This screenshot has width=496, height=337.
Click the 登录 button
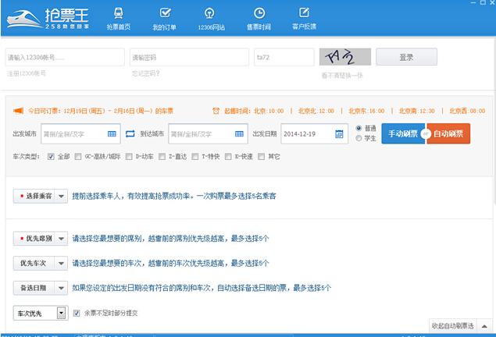click(406, 57)
